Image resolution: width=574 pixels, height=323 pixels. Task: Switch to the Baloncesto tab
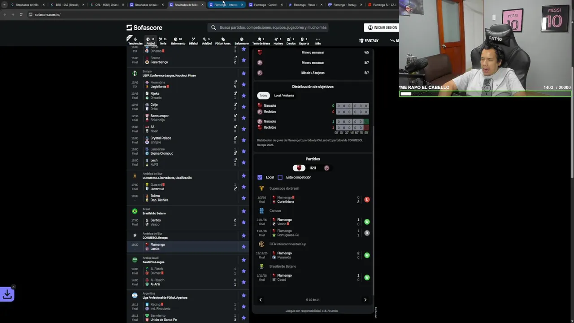click(x=178, y=41)
